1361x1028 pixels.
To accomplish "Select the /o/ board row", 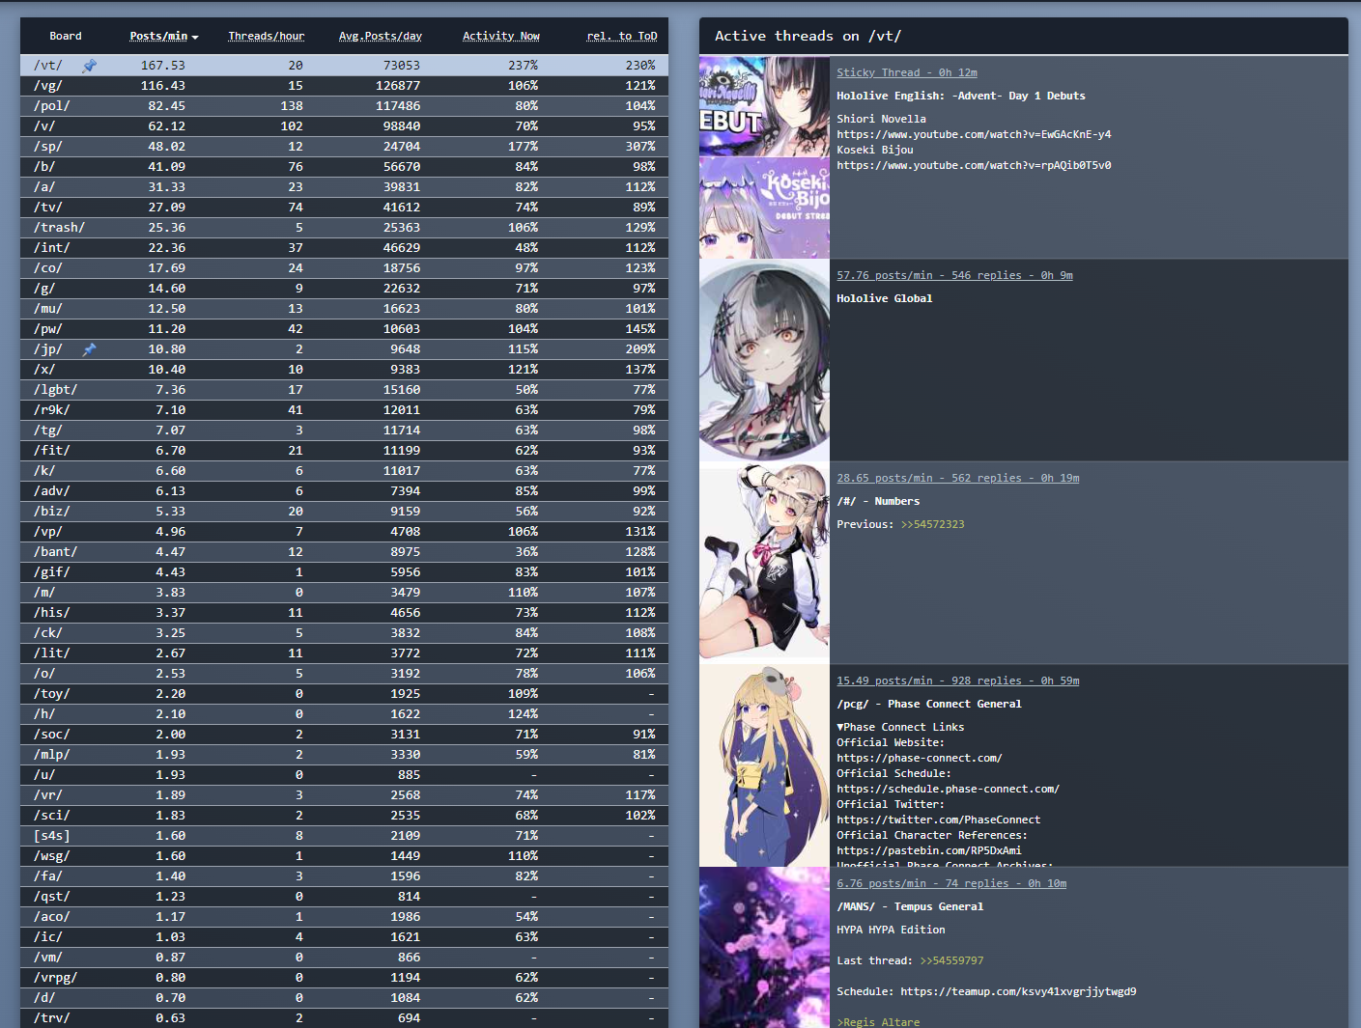I will (344, 674).
